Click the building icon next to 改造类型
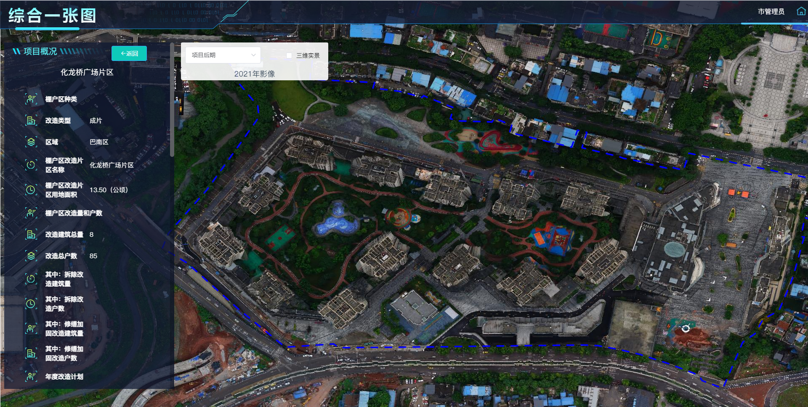 31,121
